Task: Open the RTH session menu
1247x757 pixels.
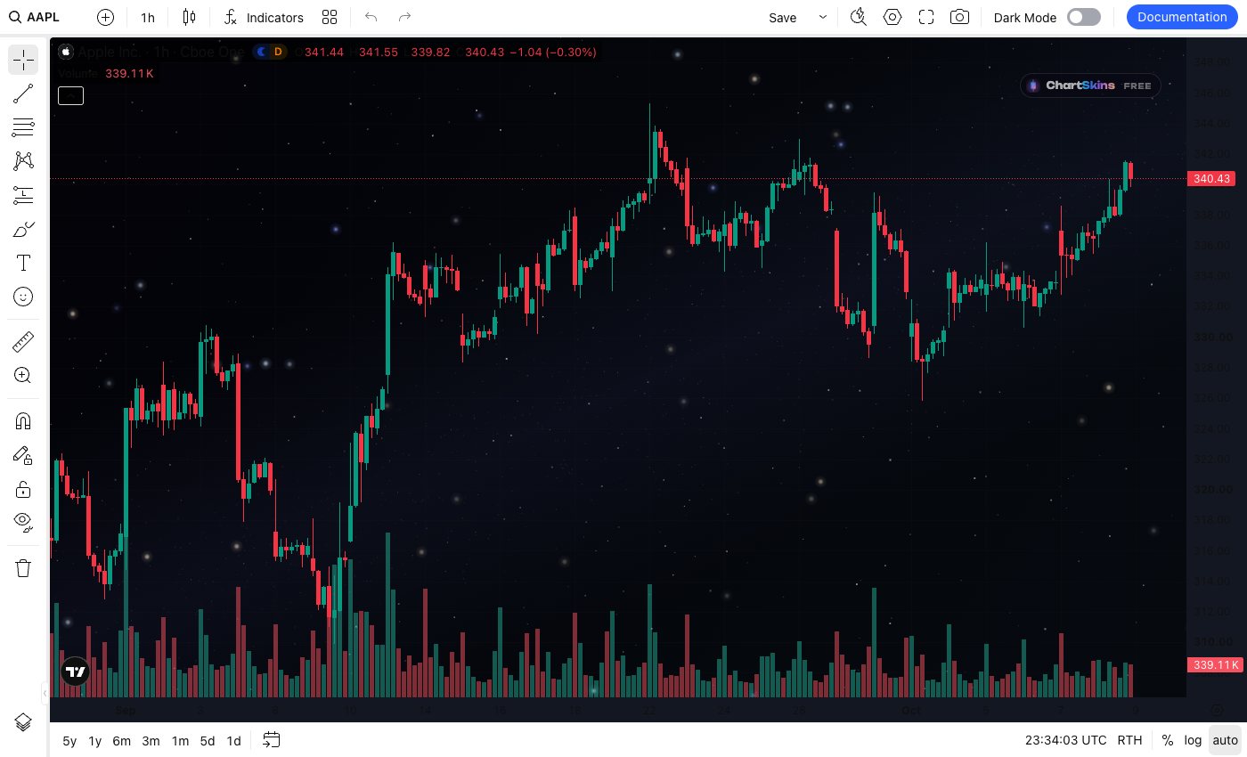Action: click(1129, 740)
